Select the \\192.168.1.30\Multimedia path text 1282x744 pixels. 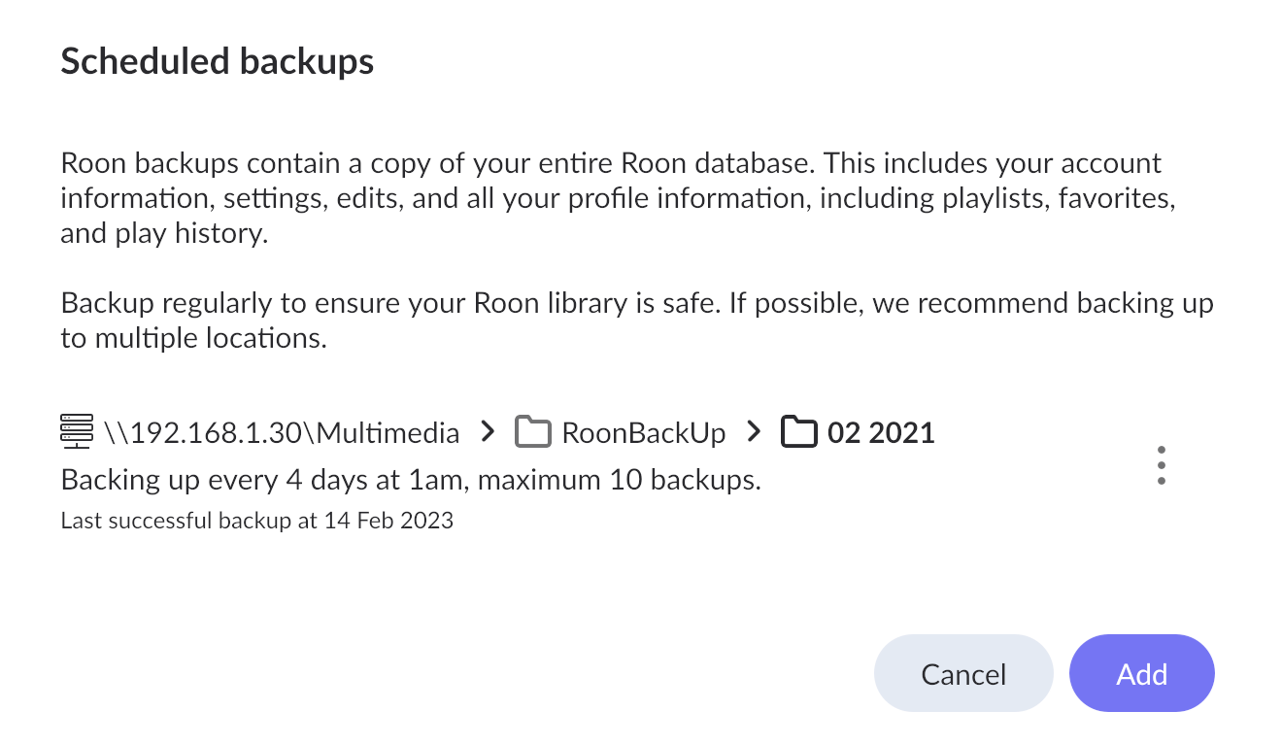pyautogui.click(x=281, y=432)
